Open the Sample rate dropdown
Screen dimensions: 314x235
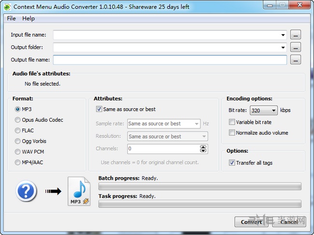[x=164, y=124]
